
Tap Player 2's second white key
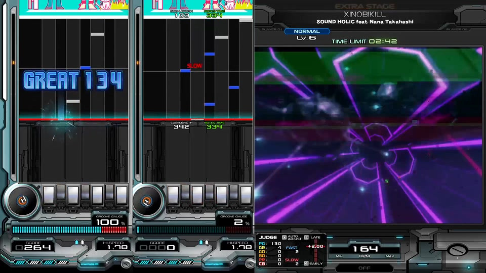(197, 196)
